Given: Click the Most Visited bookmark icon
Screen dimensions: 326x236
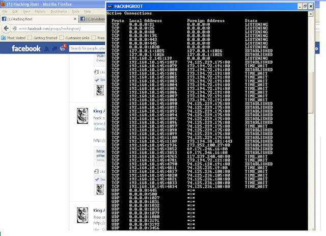Looking at the screenshot, I should 4,38.
